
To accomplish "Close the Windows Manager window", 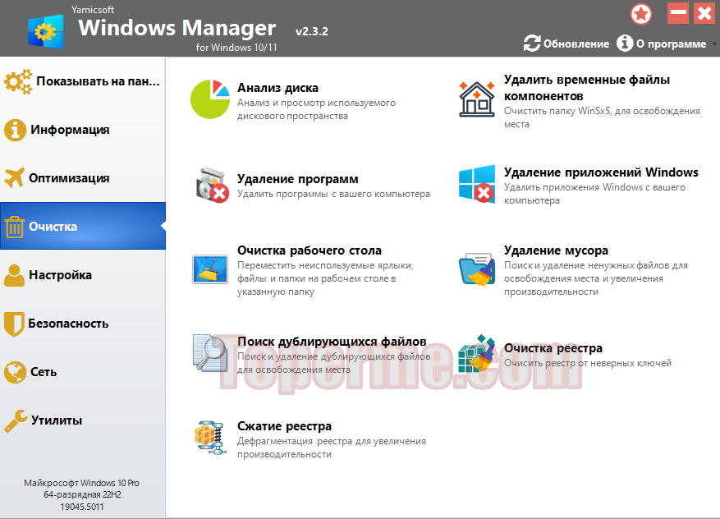I will tap(704, 13).
